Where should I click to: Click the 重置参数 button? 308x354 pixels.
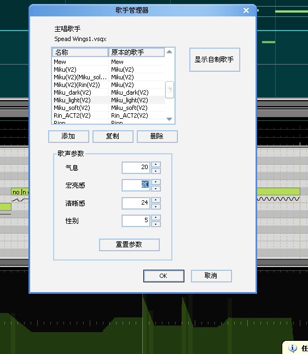point(129,245)
